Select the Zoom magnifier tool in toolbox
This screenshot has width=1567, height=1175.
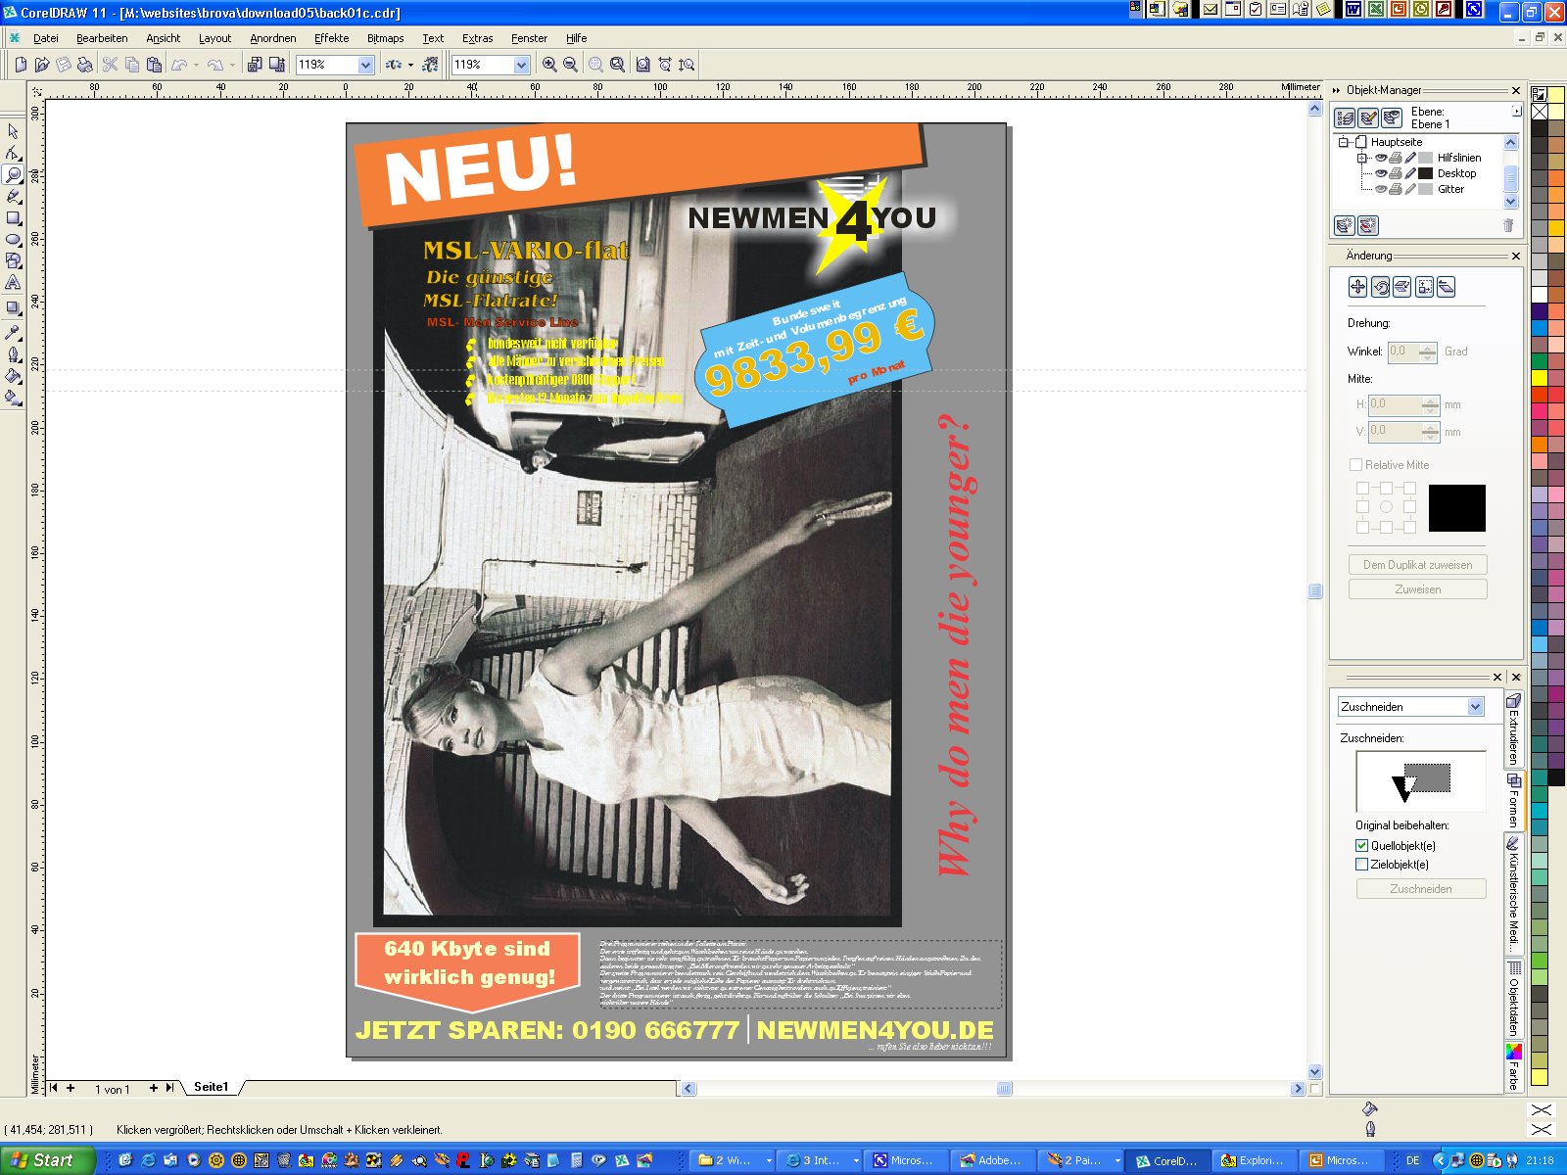[x=13, y=174]
